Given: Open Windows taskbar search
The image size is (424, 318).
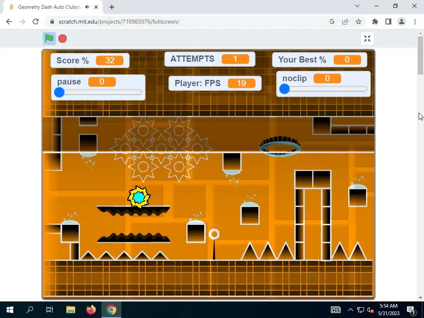Looking at the screenshot, I should coord(30,310).
